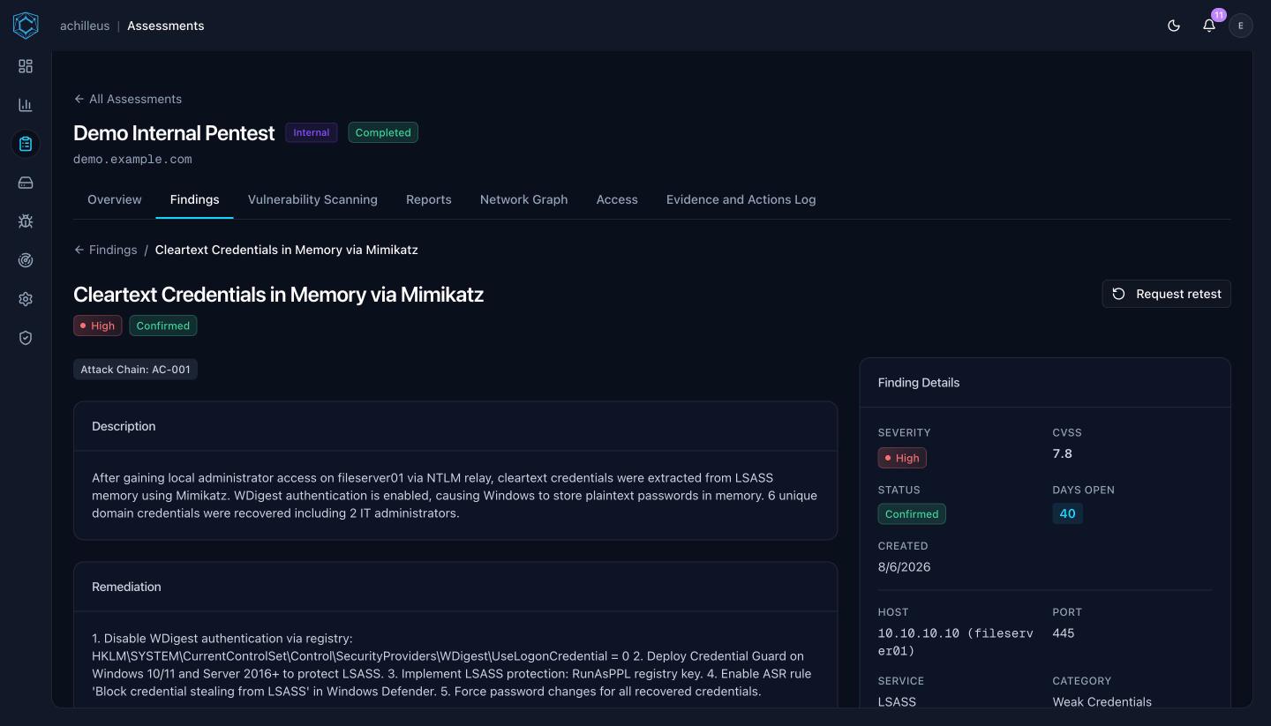
Task: Click the High severity badge under title
Action: [x=98, y=326]
